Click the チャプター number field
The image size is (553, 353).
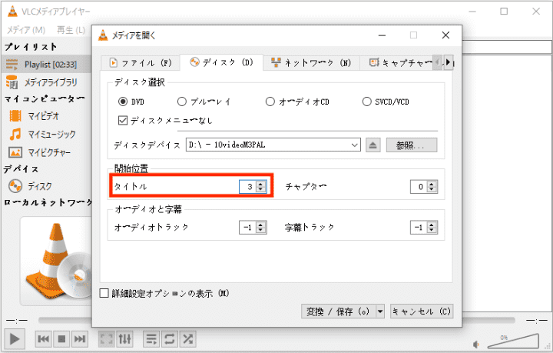pyautogui.click(x=419, y=187)
